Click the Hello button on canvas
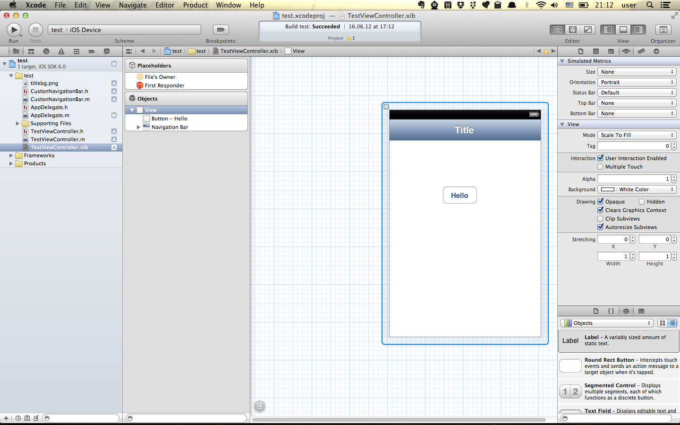 [459, 195]
